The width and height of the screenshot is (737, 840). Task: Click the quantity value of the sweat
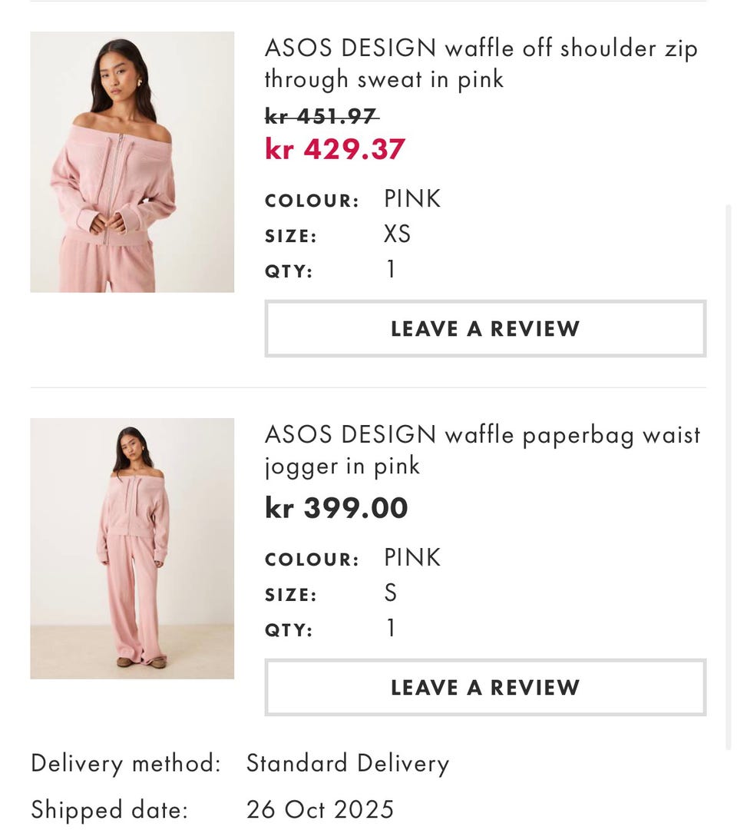[391, 270]
